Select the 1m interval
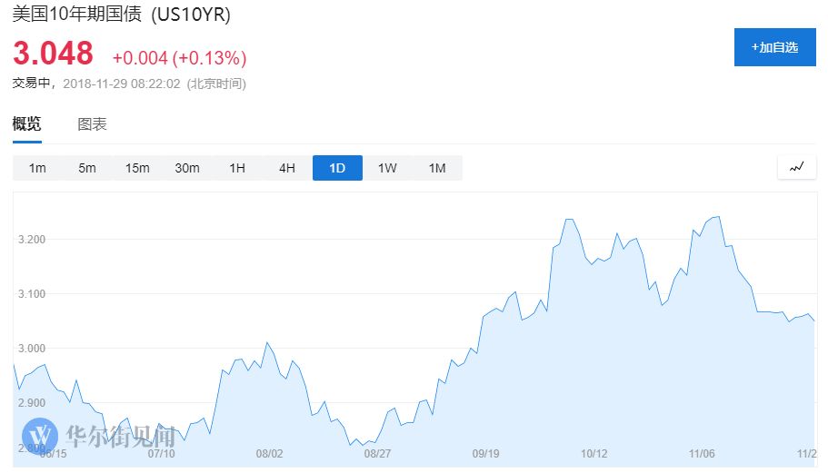This screenshot has height=473, width=828. [37, 168]
